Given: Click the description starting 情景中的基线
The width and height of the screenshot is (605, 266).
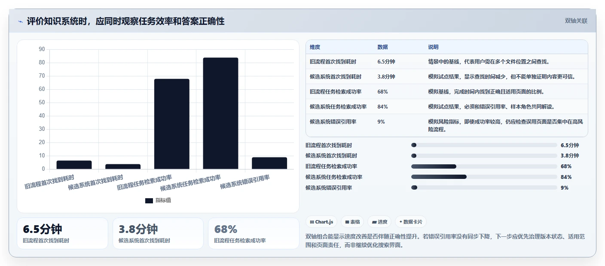Looking at the screenshot, I should (489, 62).
